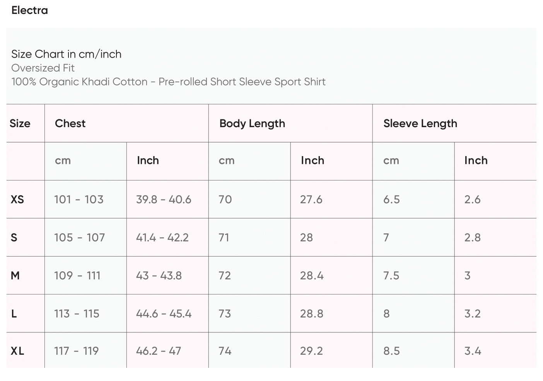Click the 41.4 - 42.2 chest inch cell
Screen dimensions: 543x381
coord(162,238)
